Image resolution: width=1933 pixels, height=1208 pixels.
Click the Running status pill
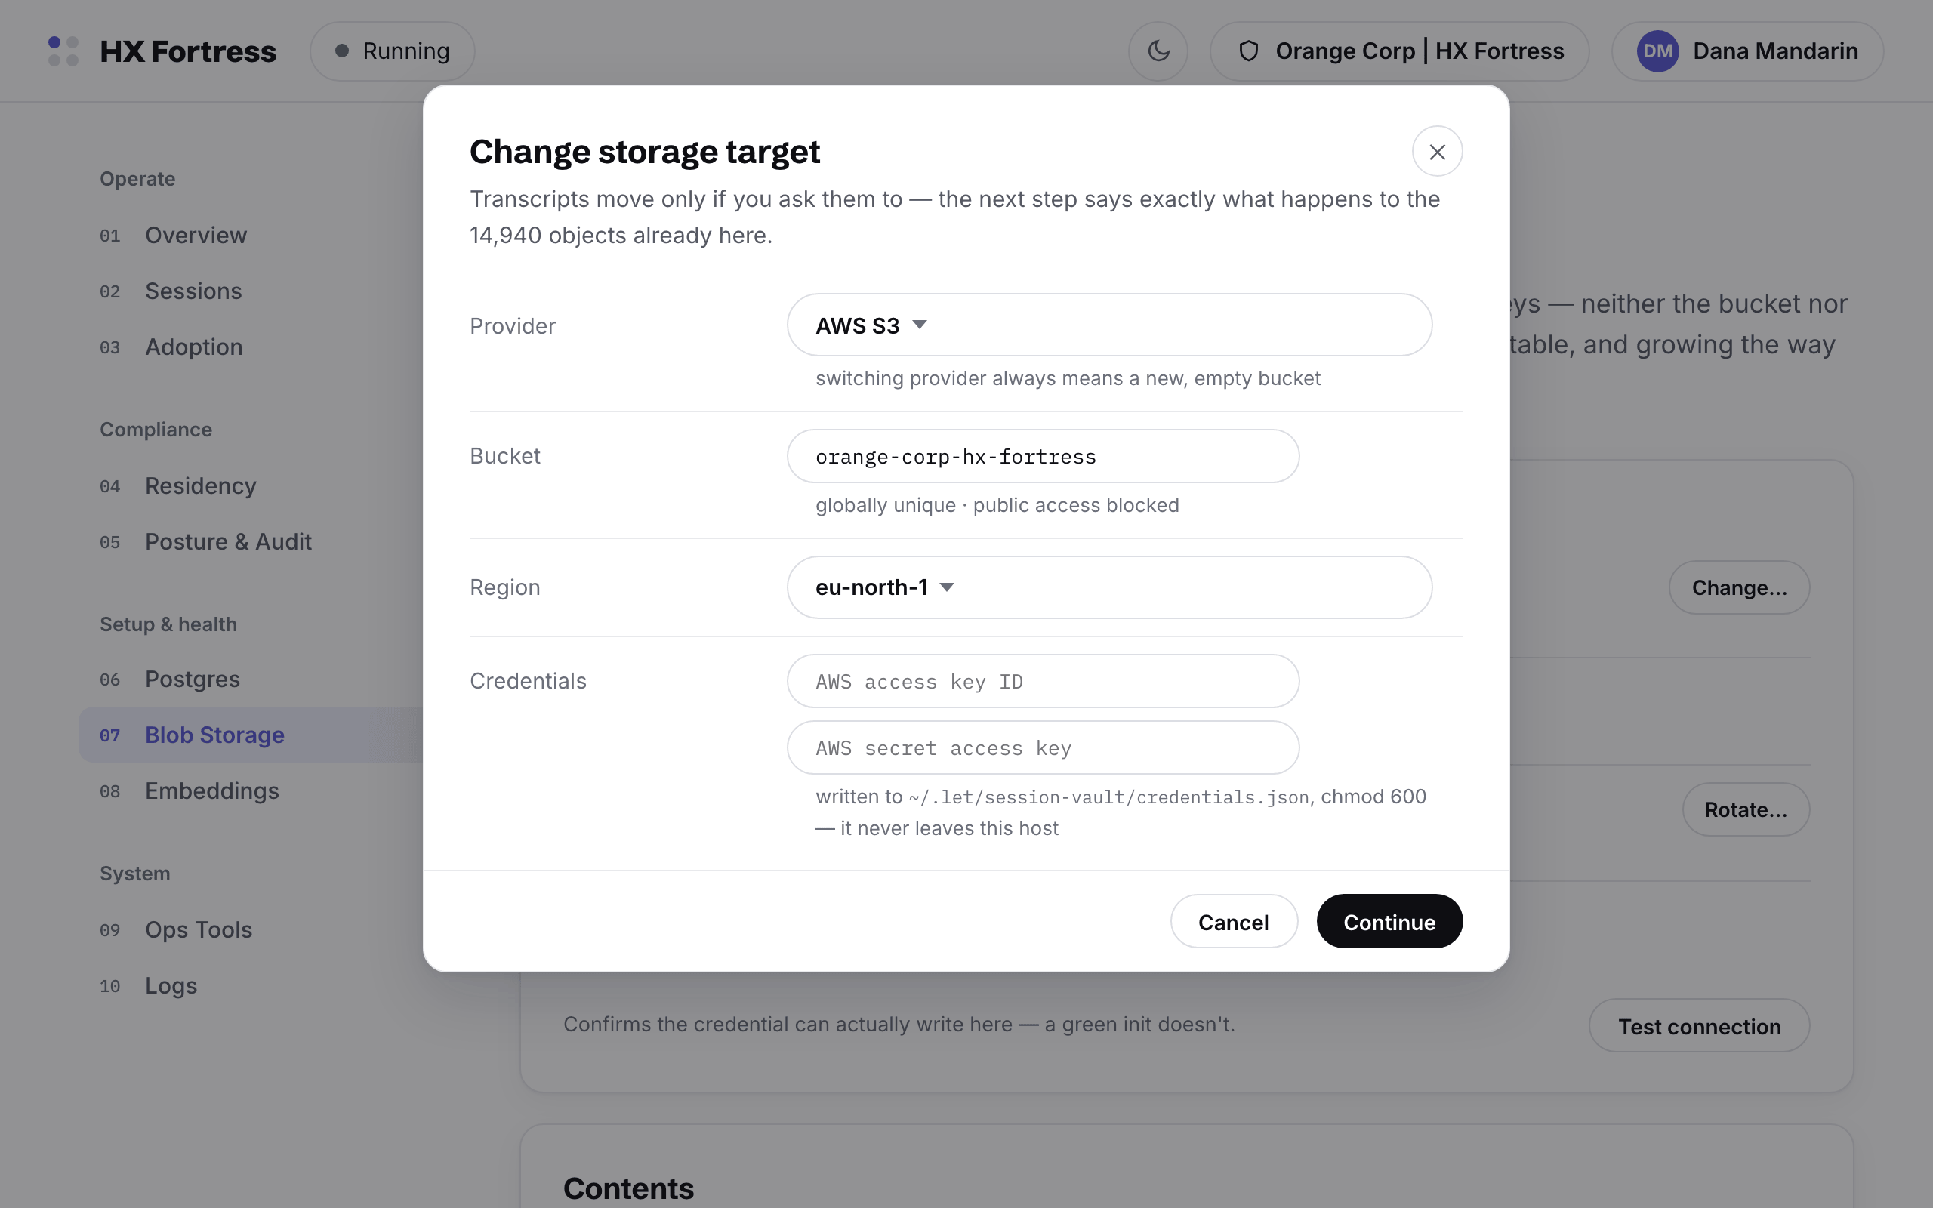392,51
